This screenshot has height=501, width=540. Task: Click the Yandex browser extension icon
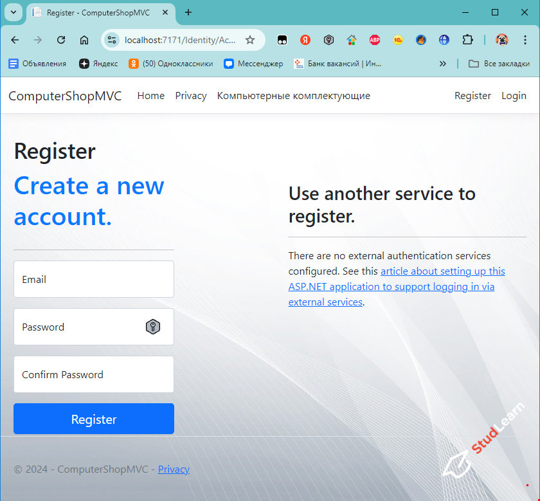click(305, 39)
